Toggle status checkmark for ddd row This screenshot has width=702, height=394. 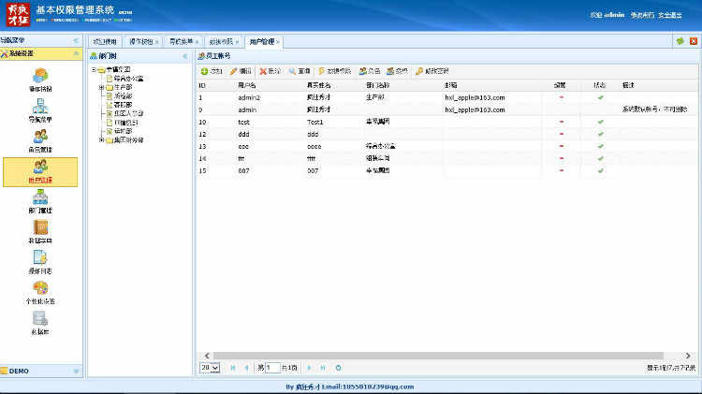pos(600,134)
